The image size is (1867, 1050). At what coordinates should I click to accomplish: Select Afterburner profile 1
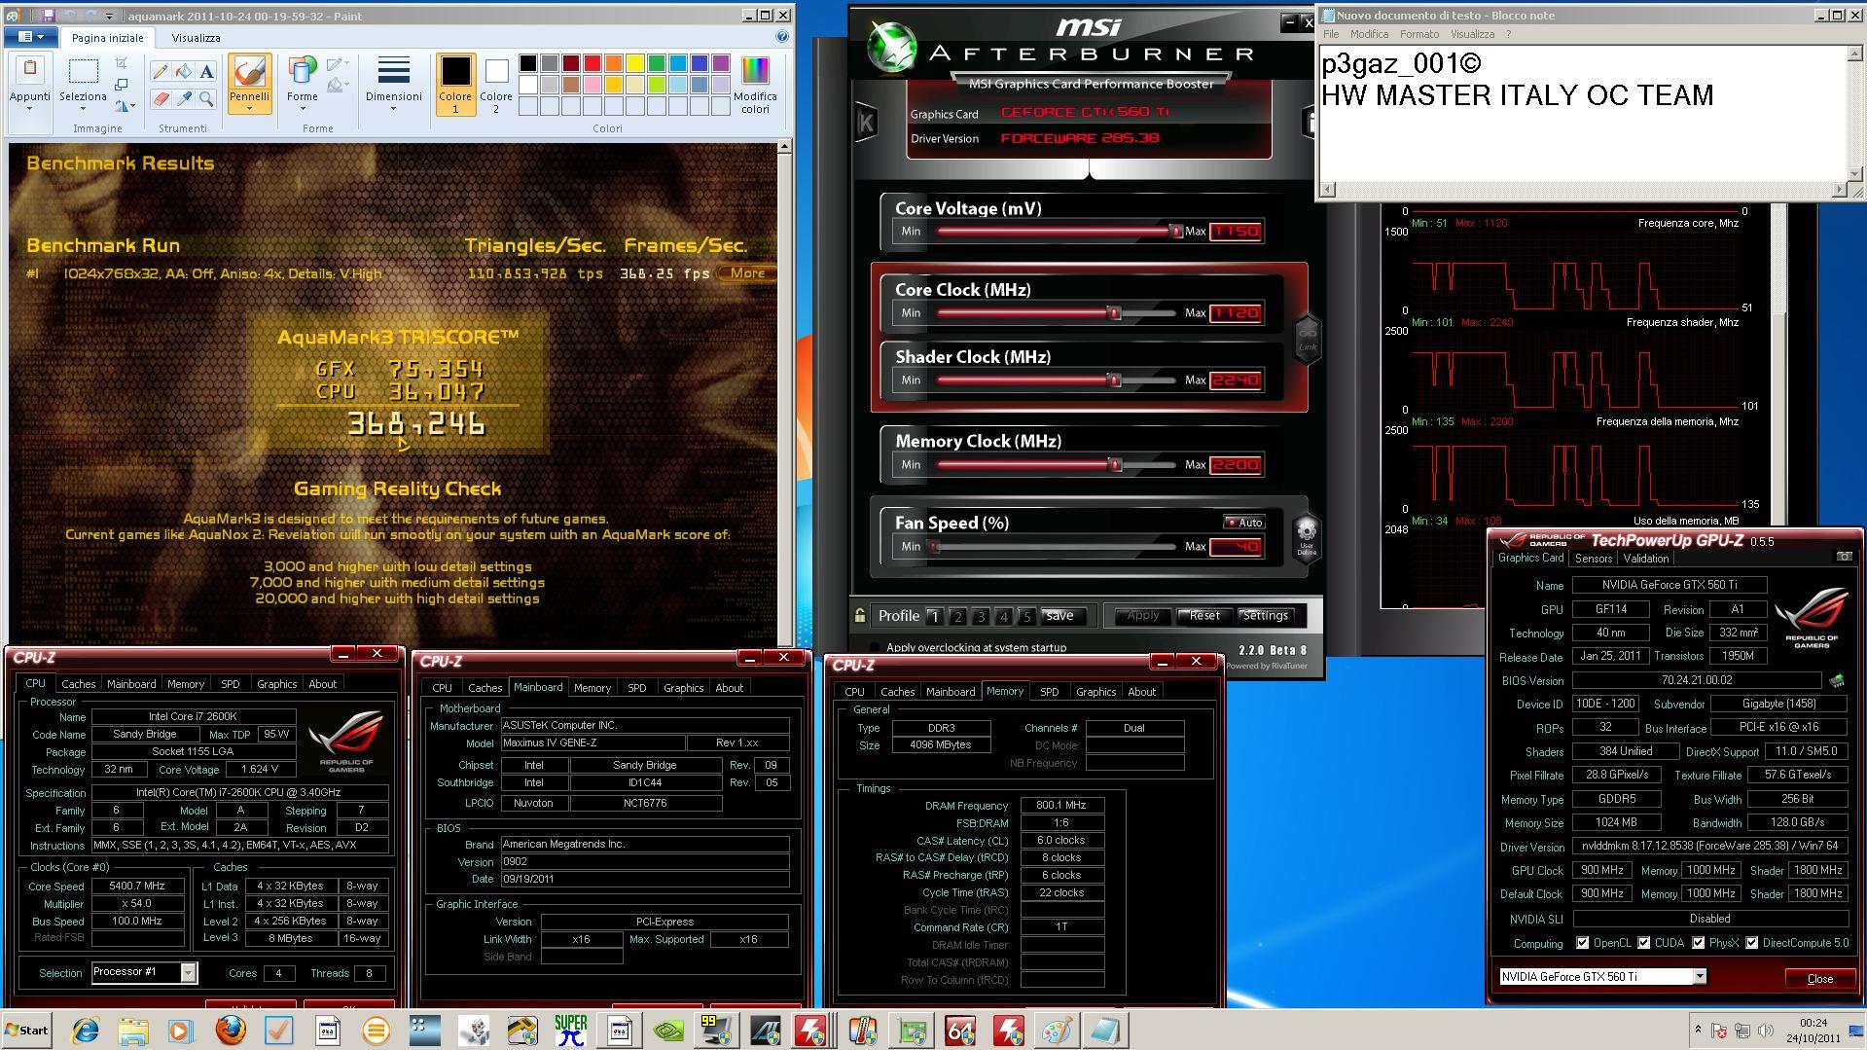coord(934,616)
